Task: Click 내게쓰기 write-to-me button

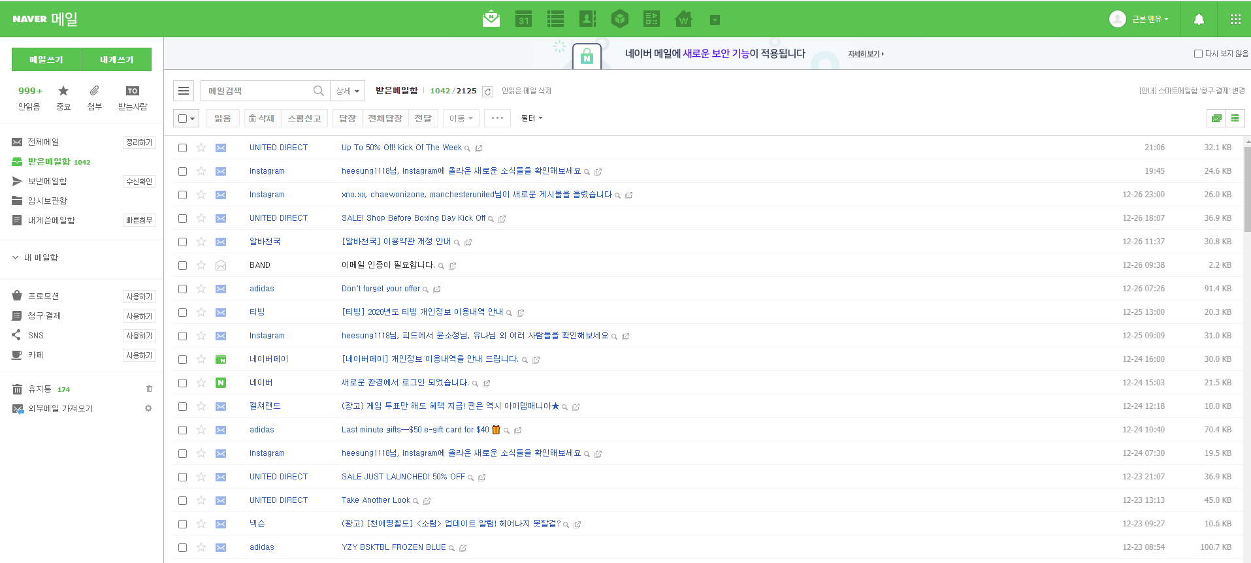Action: 117,59
